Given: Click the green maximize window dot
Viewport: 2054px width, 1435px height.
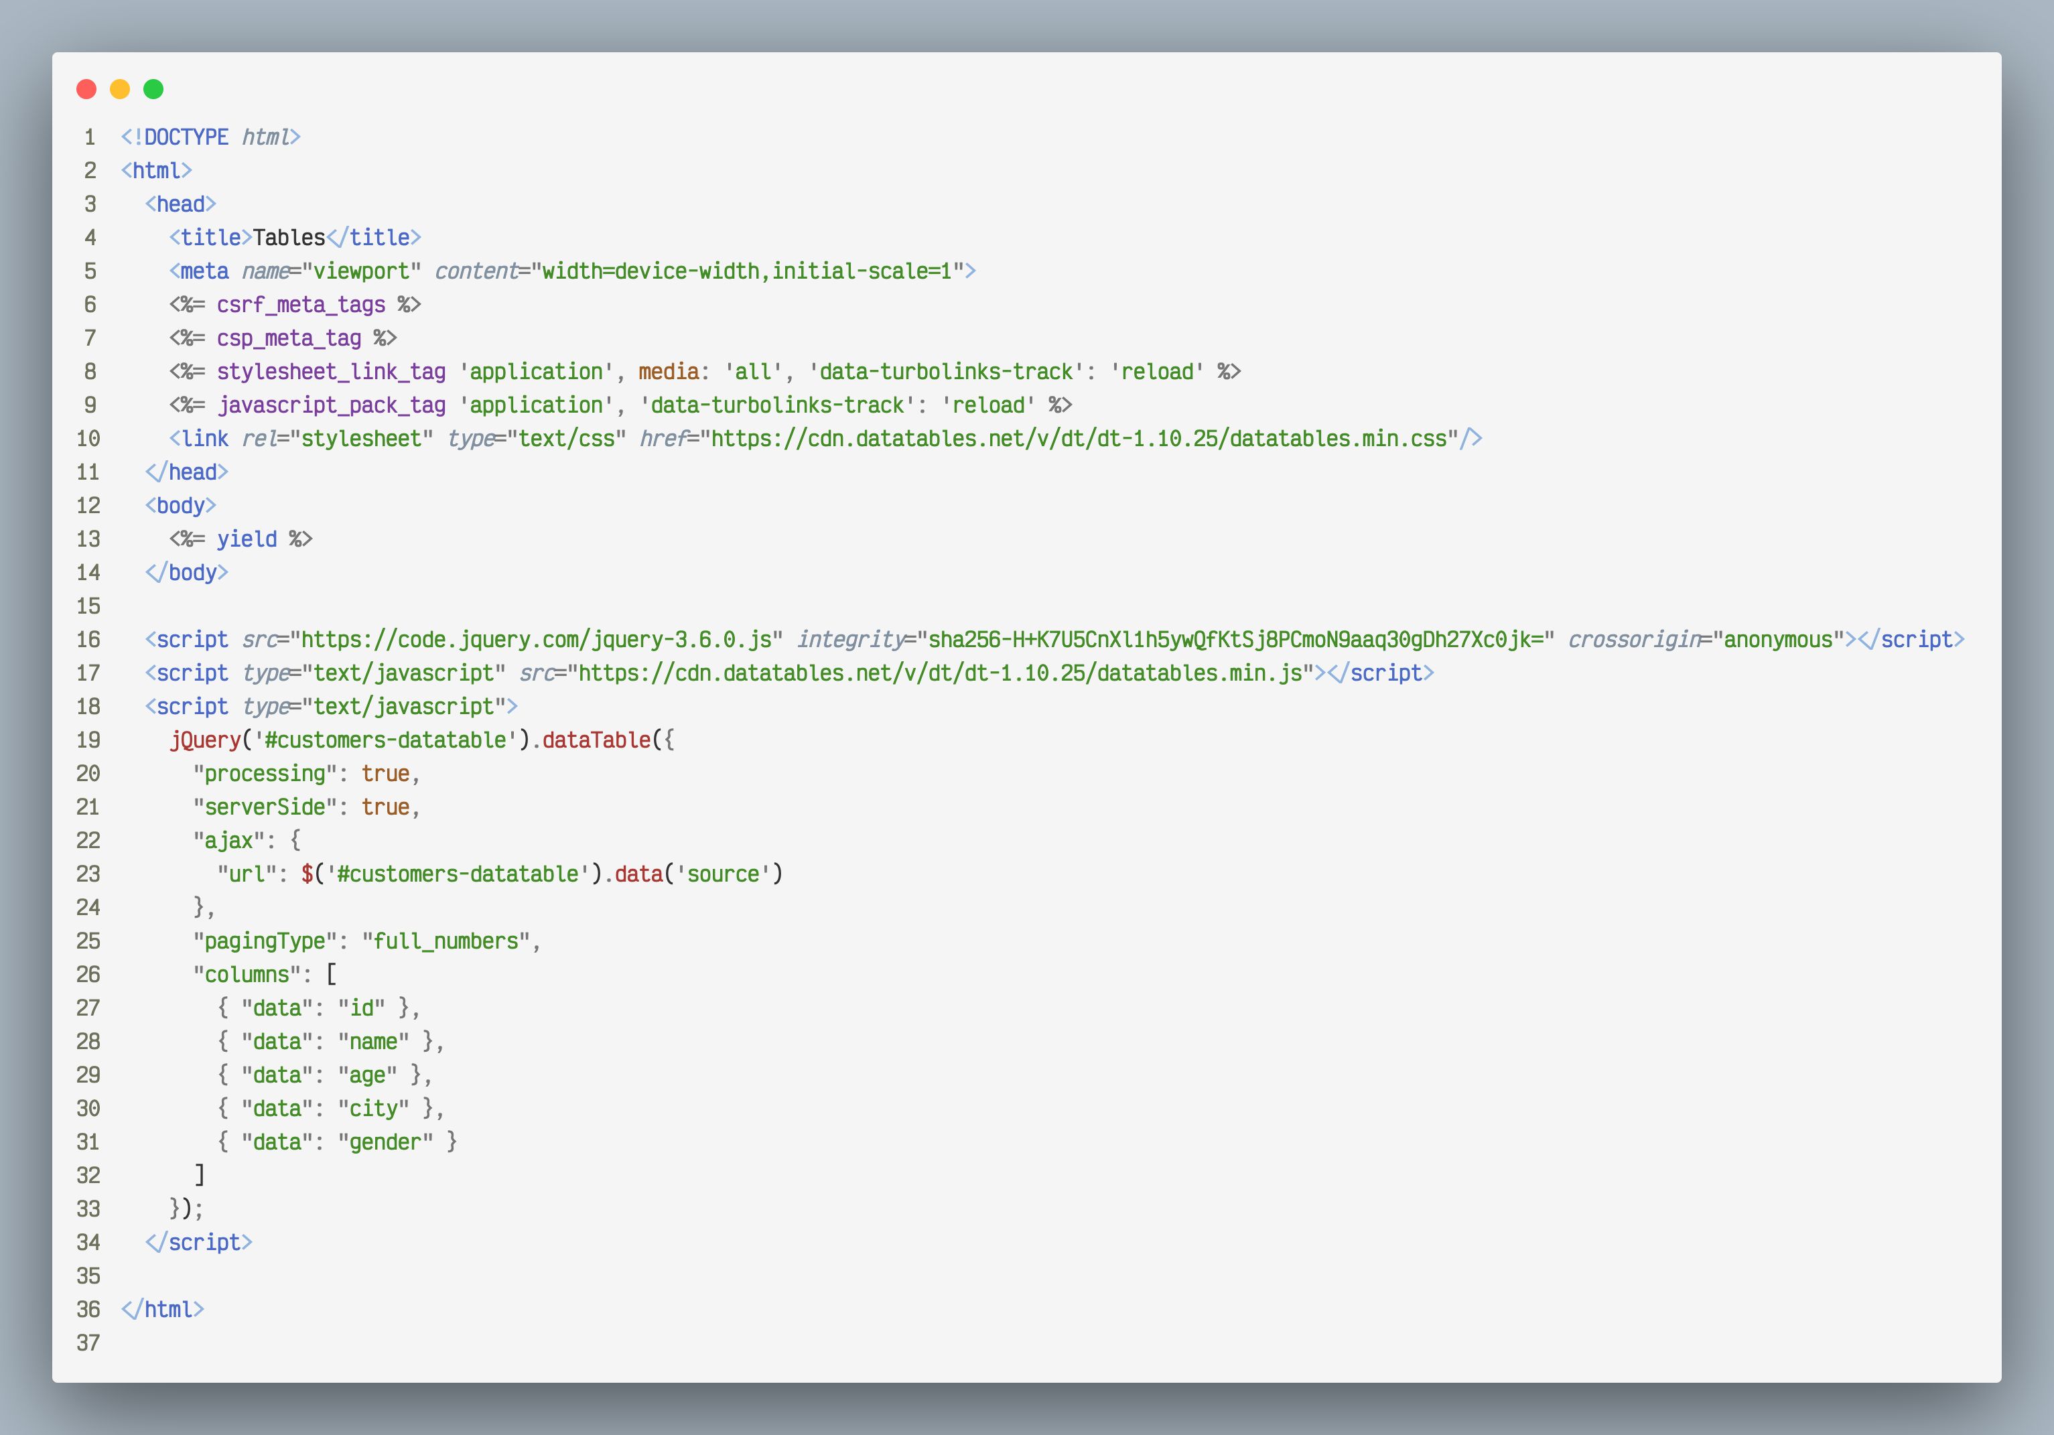Looking at the screenshot, I should pyautogui.click(x=154, y=88).
